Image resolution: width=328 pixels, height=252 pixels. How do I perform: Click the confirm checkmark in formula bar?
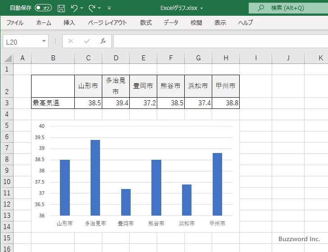pos(87,41)
